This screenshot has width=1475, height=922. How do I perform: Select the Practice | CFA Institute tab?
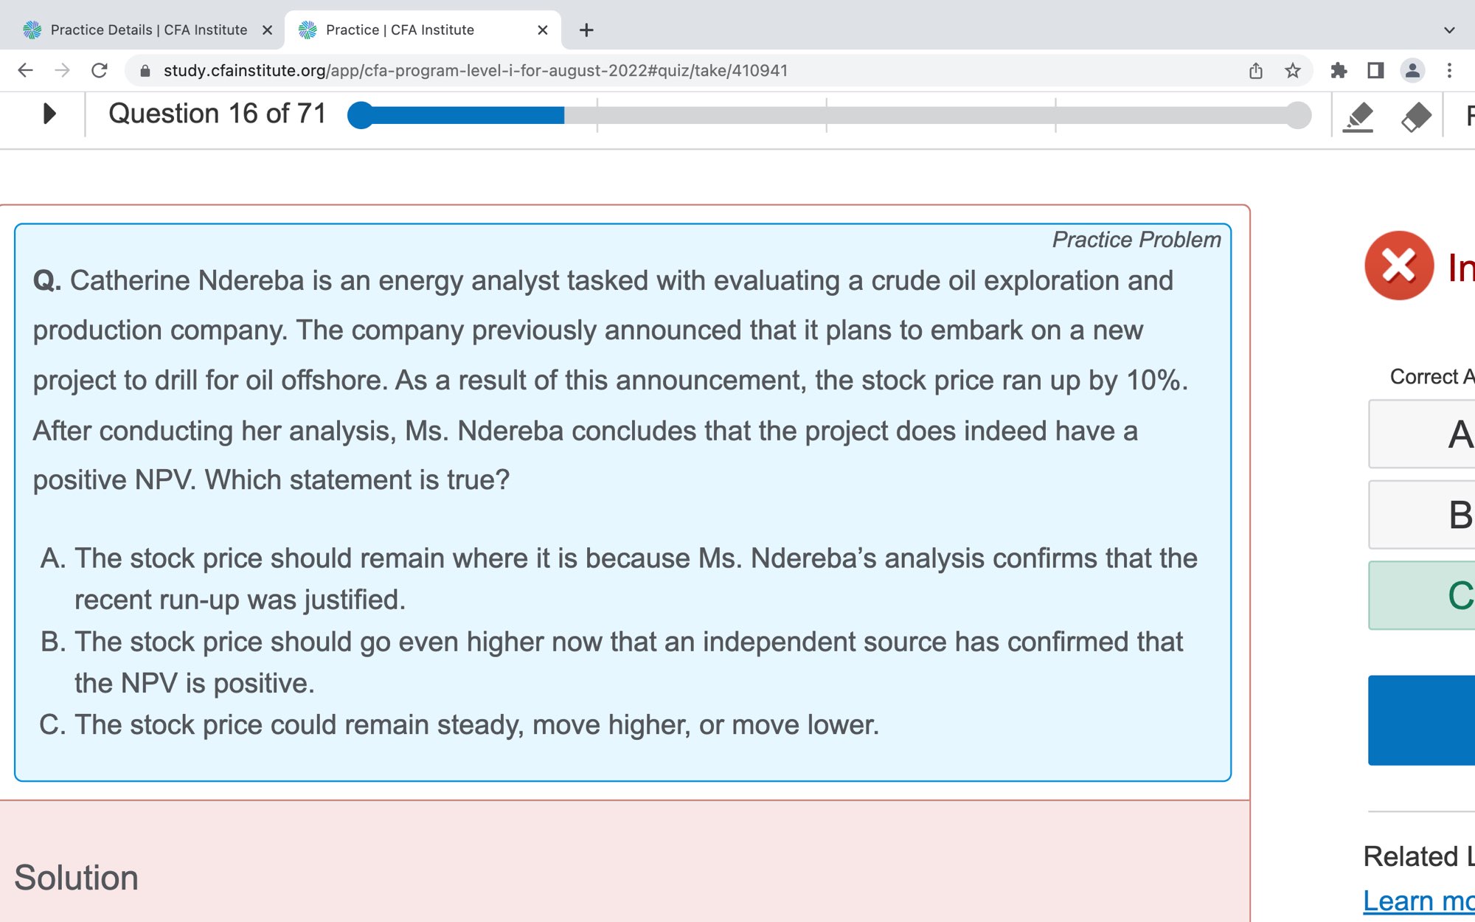tap(413, 30)
